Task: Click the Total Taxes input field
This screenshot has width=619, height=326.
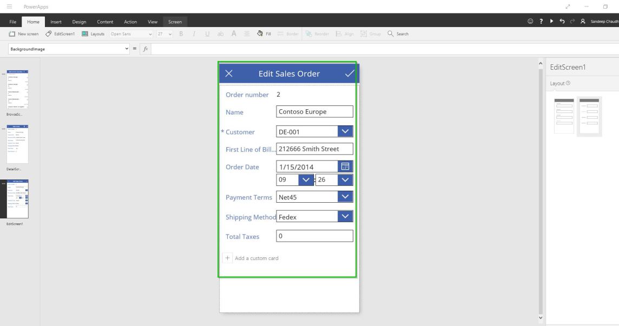Action: [x=314, y=236]
